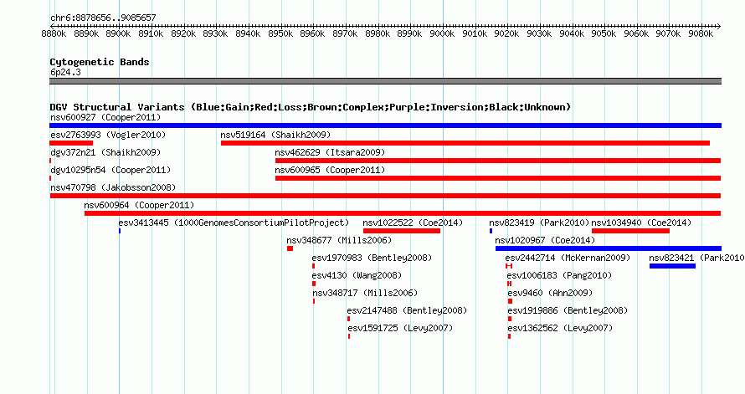Select the red nsv470798 loss bar
Image resolution: width=745 pixels, height=394 pixels.
[x=385, y=196]
